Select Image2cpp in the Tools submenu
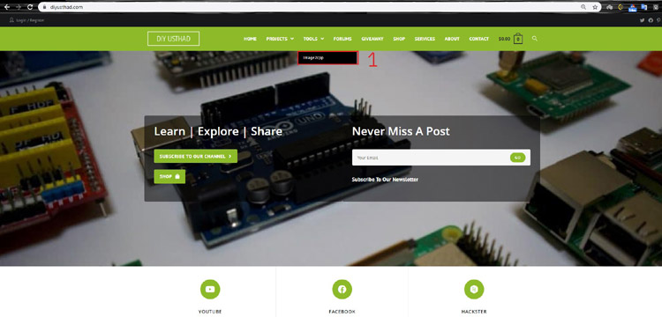 (328, 57)
